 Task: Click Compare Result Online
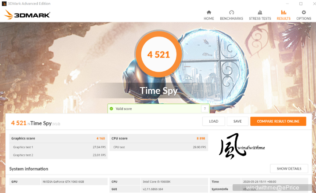click(278, 121)
